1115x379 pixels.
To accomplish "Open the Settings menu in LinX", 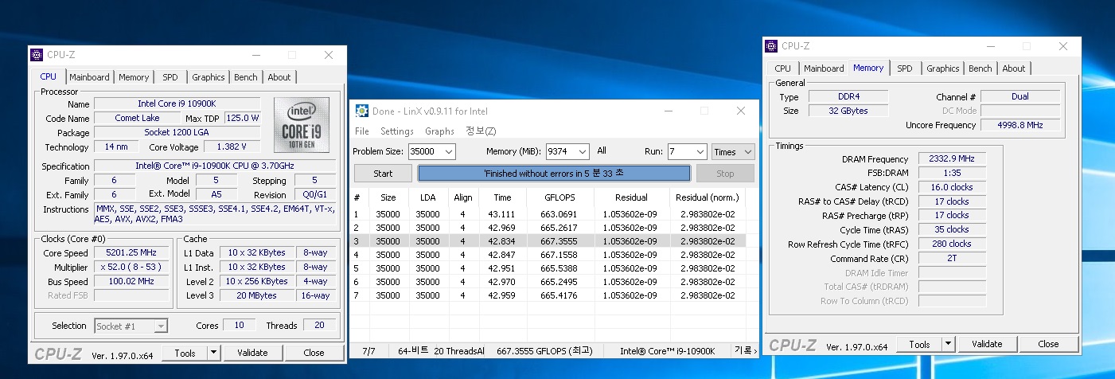I will [397, 131].
